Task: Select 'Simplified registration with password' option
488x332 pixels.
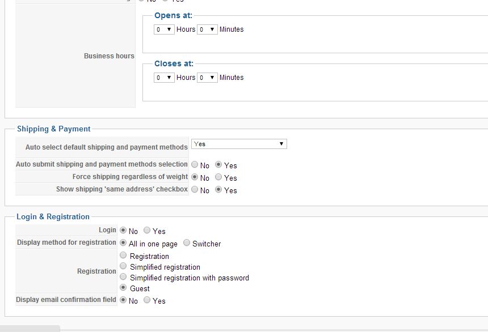Action: pyautogui.click(x=123, y=277)
